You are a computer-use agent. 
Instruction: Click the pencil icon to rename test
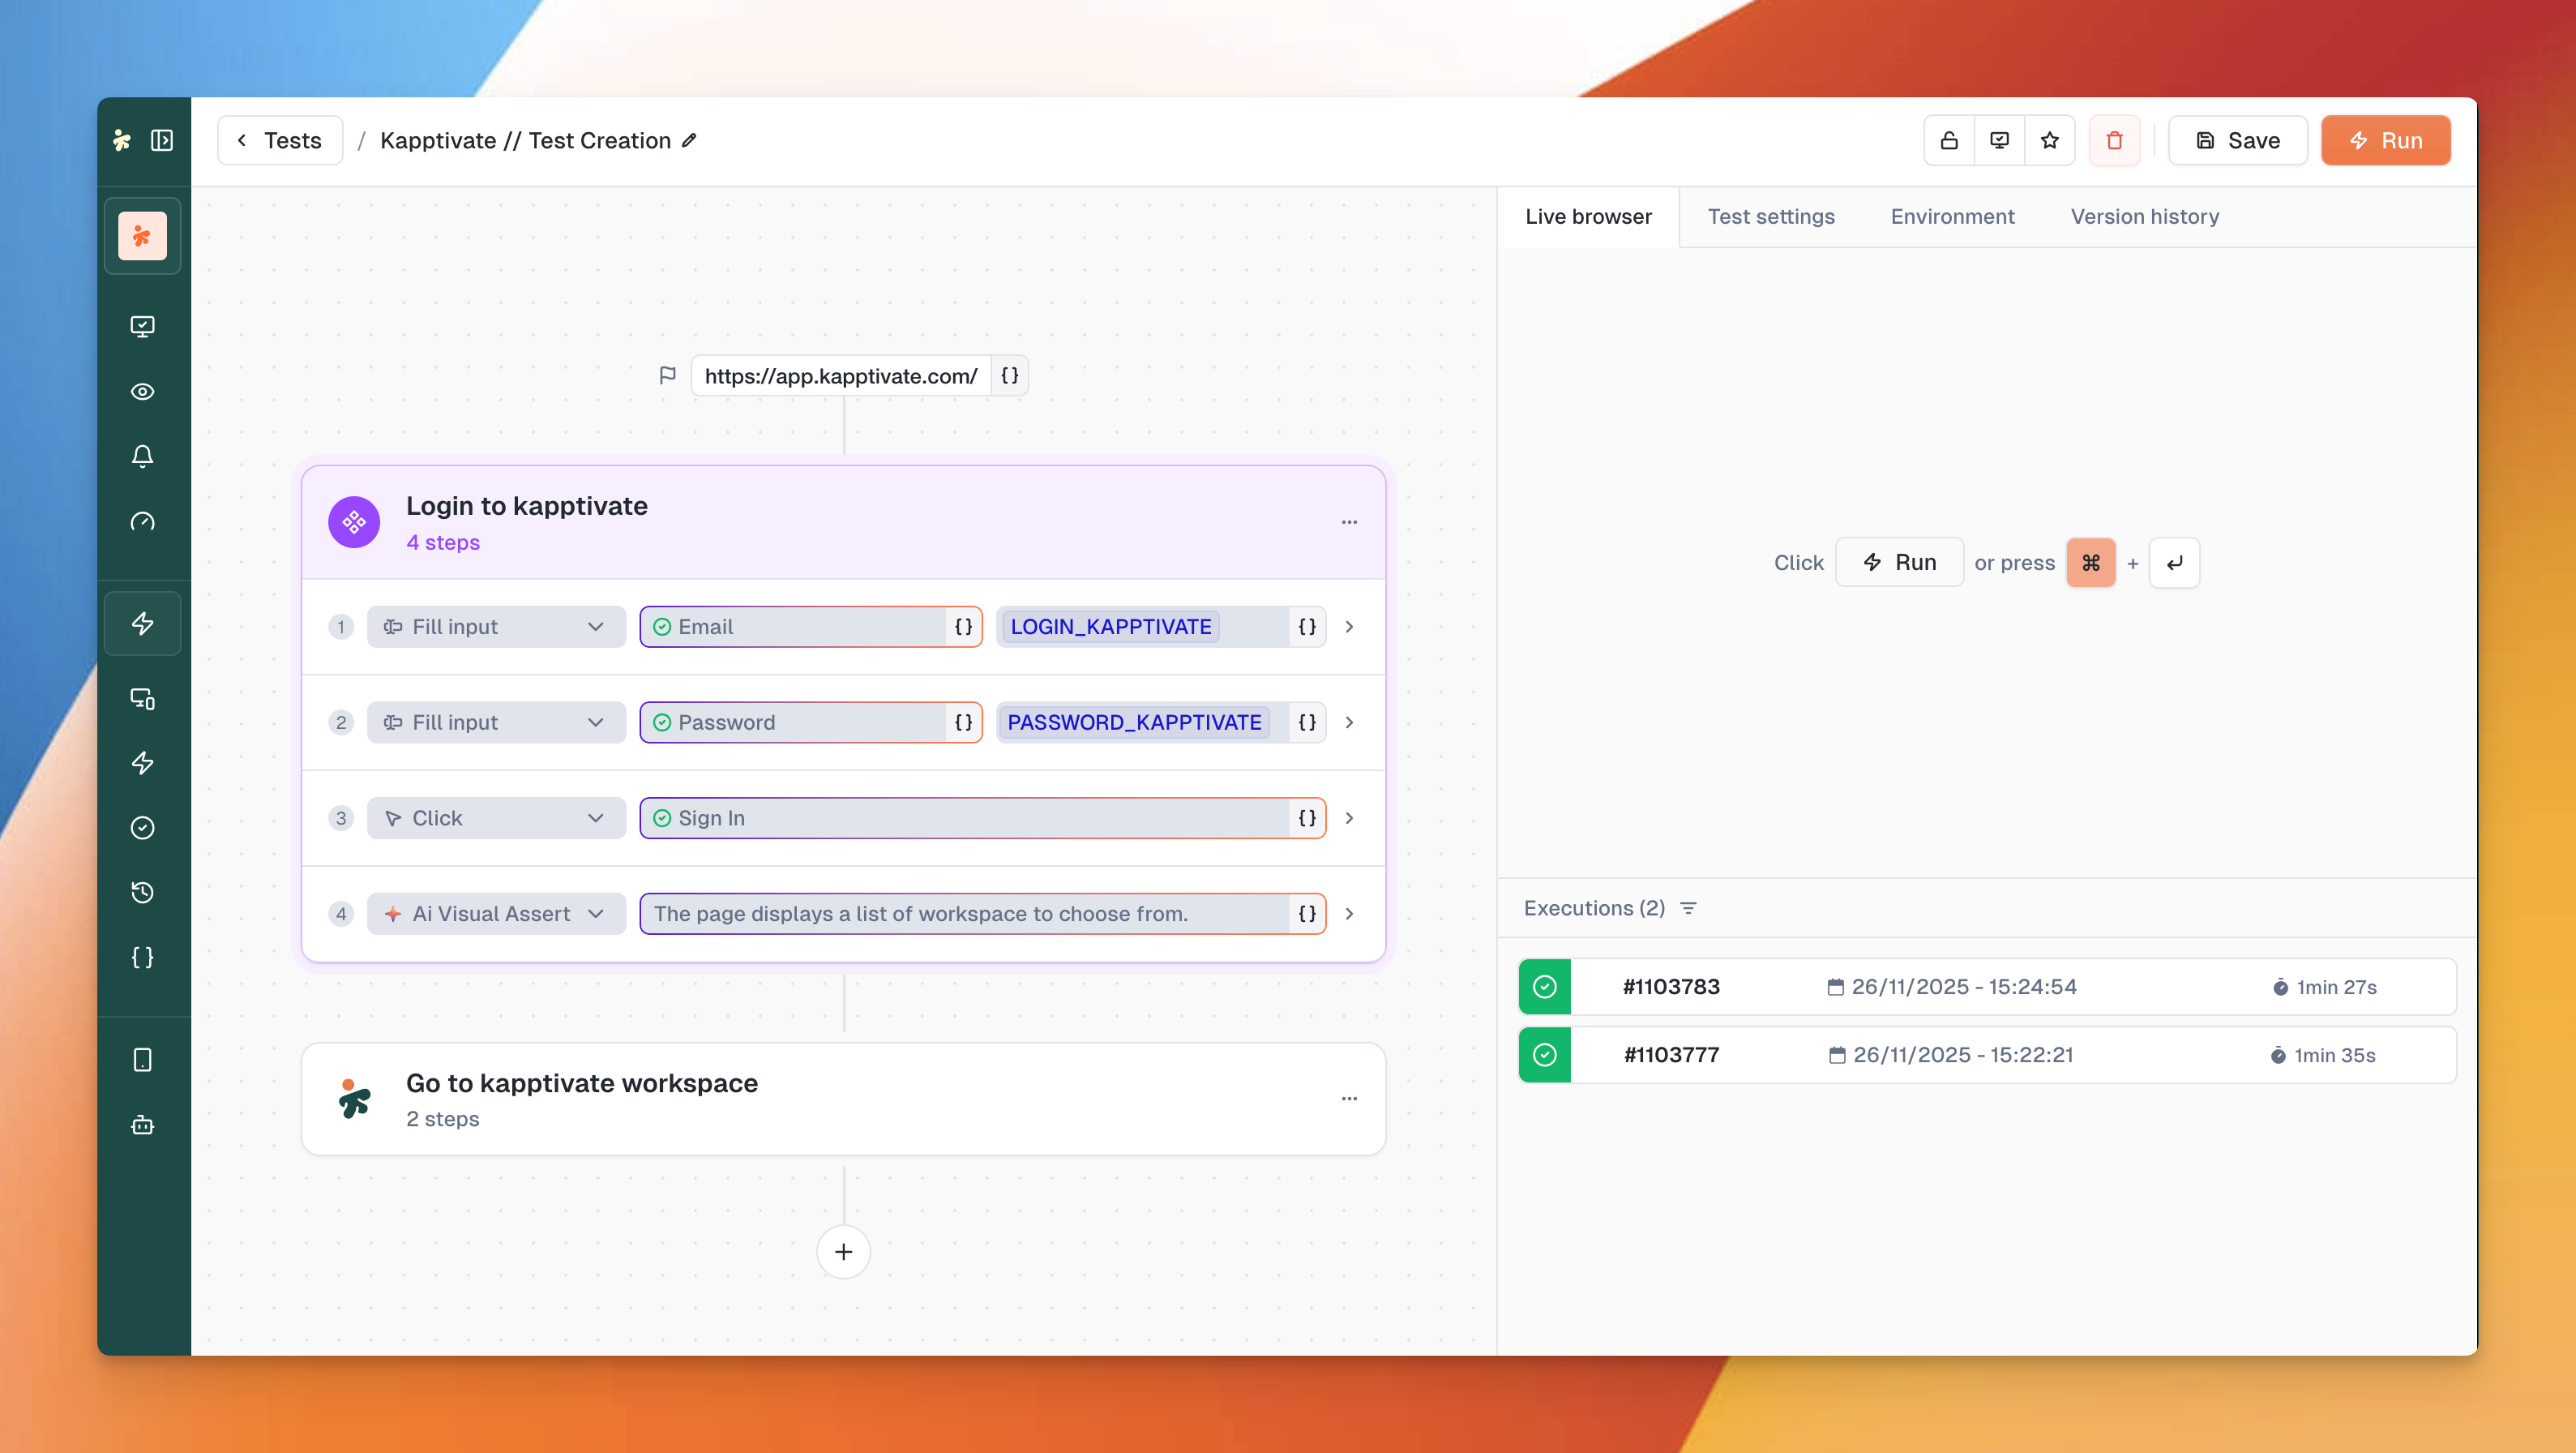coord(689,140)
